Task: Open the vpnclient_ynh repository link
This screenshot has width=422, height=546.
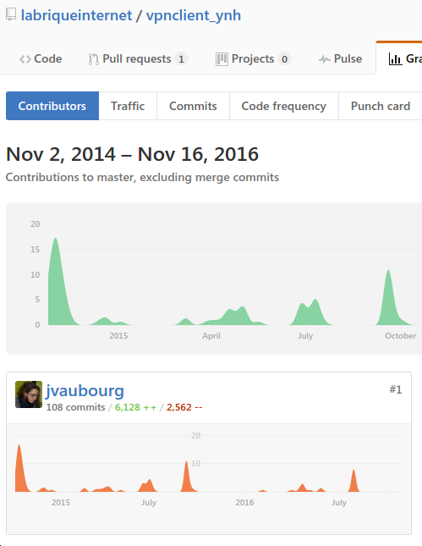Action: pyautogui.click(x=194, y=16)
